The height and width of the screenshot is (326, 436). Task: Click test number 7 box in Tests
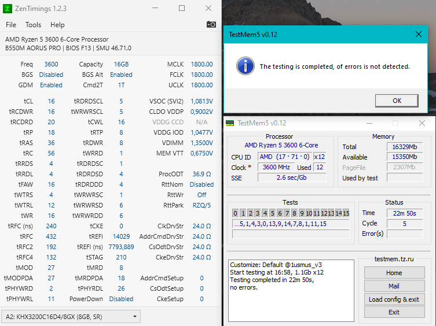pyautogui.click(x=287, y=213)
